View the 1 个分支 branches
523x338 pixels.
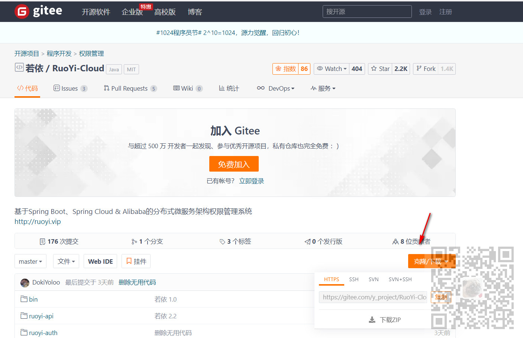pos(147,241)
